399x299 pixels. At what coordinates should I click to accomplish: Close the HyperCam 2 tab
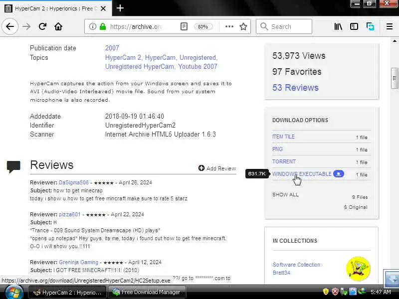click(103, 8)
